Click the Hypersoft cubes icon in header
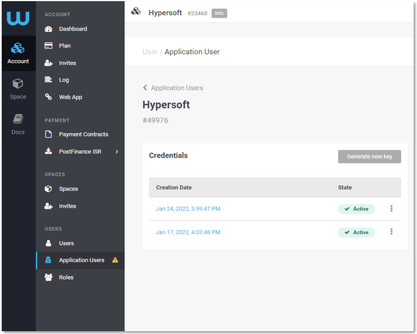This screenshot has height=334, width=417. (136, 12)
